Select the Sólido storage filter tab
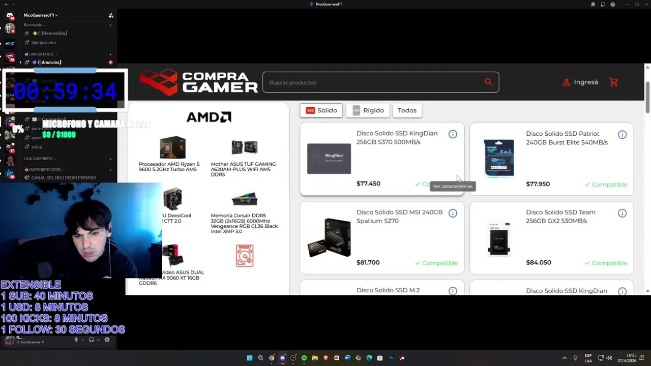Image resolution: width=651 pixels, height=366 pixels. pyautogui.click(x=321, y=110)
